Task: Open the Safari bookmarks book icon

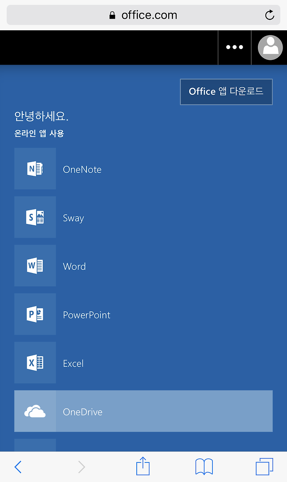Action: [x=204, y=467]
